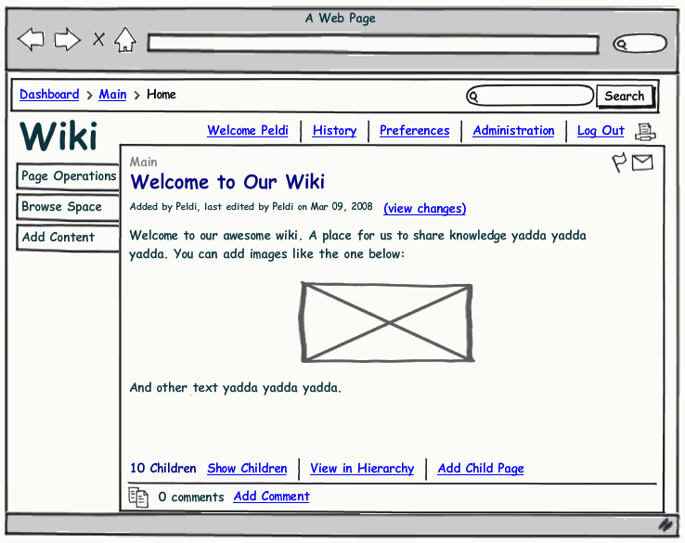Click the browser address bar field
Viewport: 685px width, 543px height.
372,44
